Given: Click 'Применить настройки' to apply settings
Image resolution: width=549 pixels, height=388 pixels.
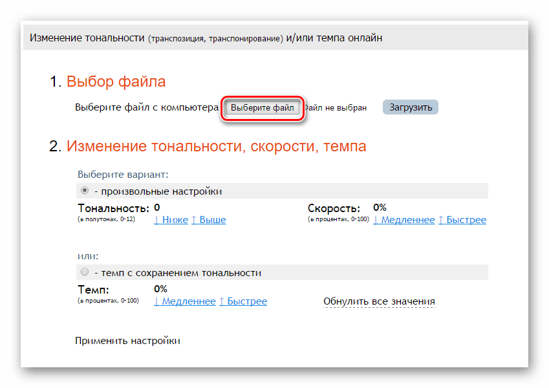Looking at the screenshot, I should pos(127,340).
